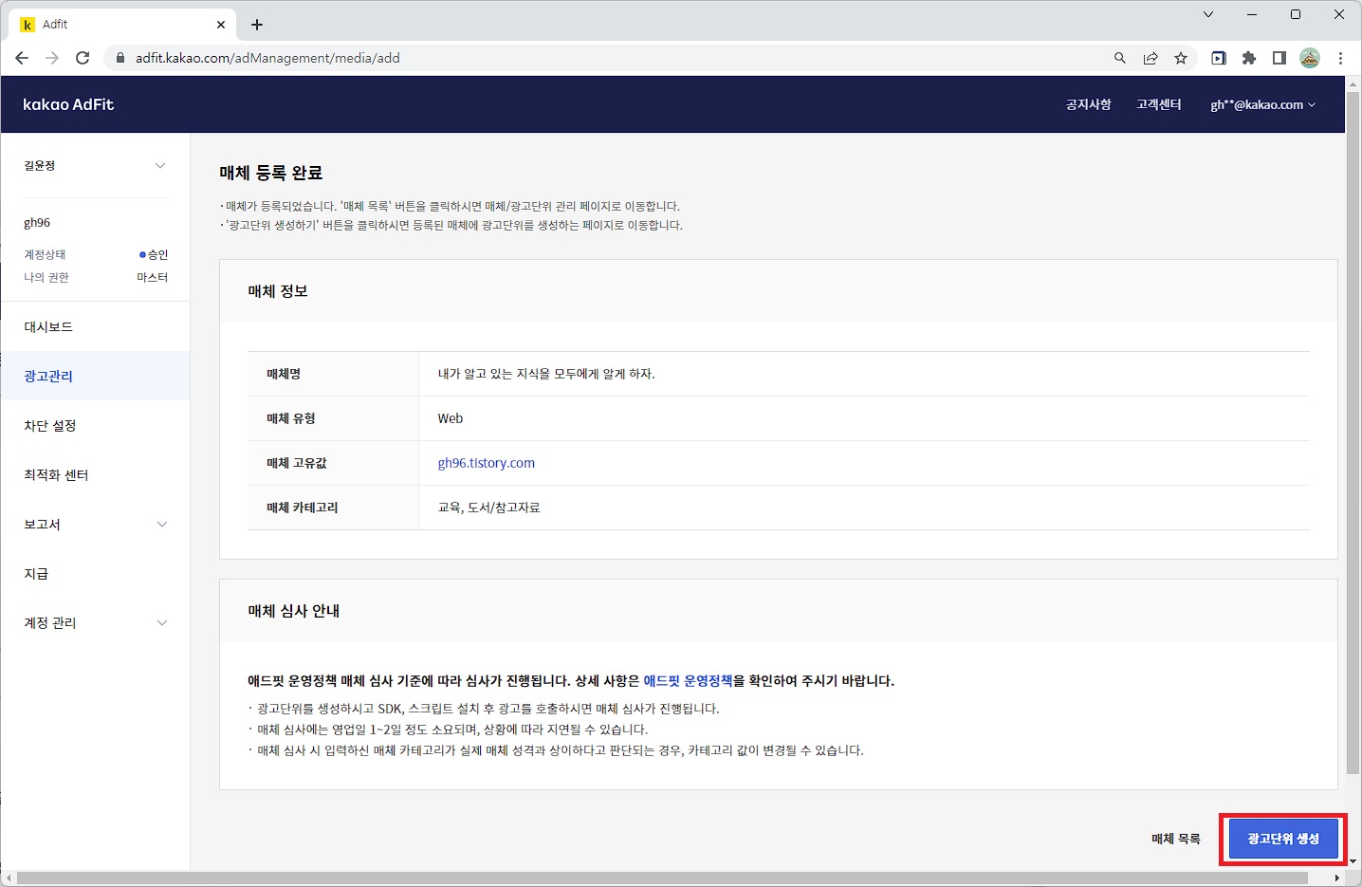Open the Chrome three-dot menu
1362x887 pixels.
[1340, 58]
